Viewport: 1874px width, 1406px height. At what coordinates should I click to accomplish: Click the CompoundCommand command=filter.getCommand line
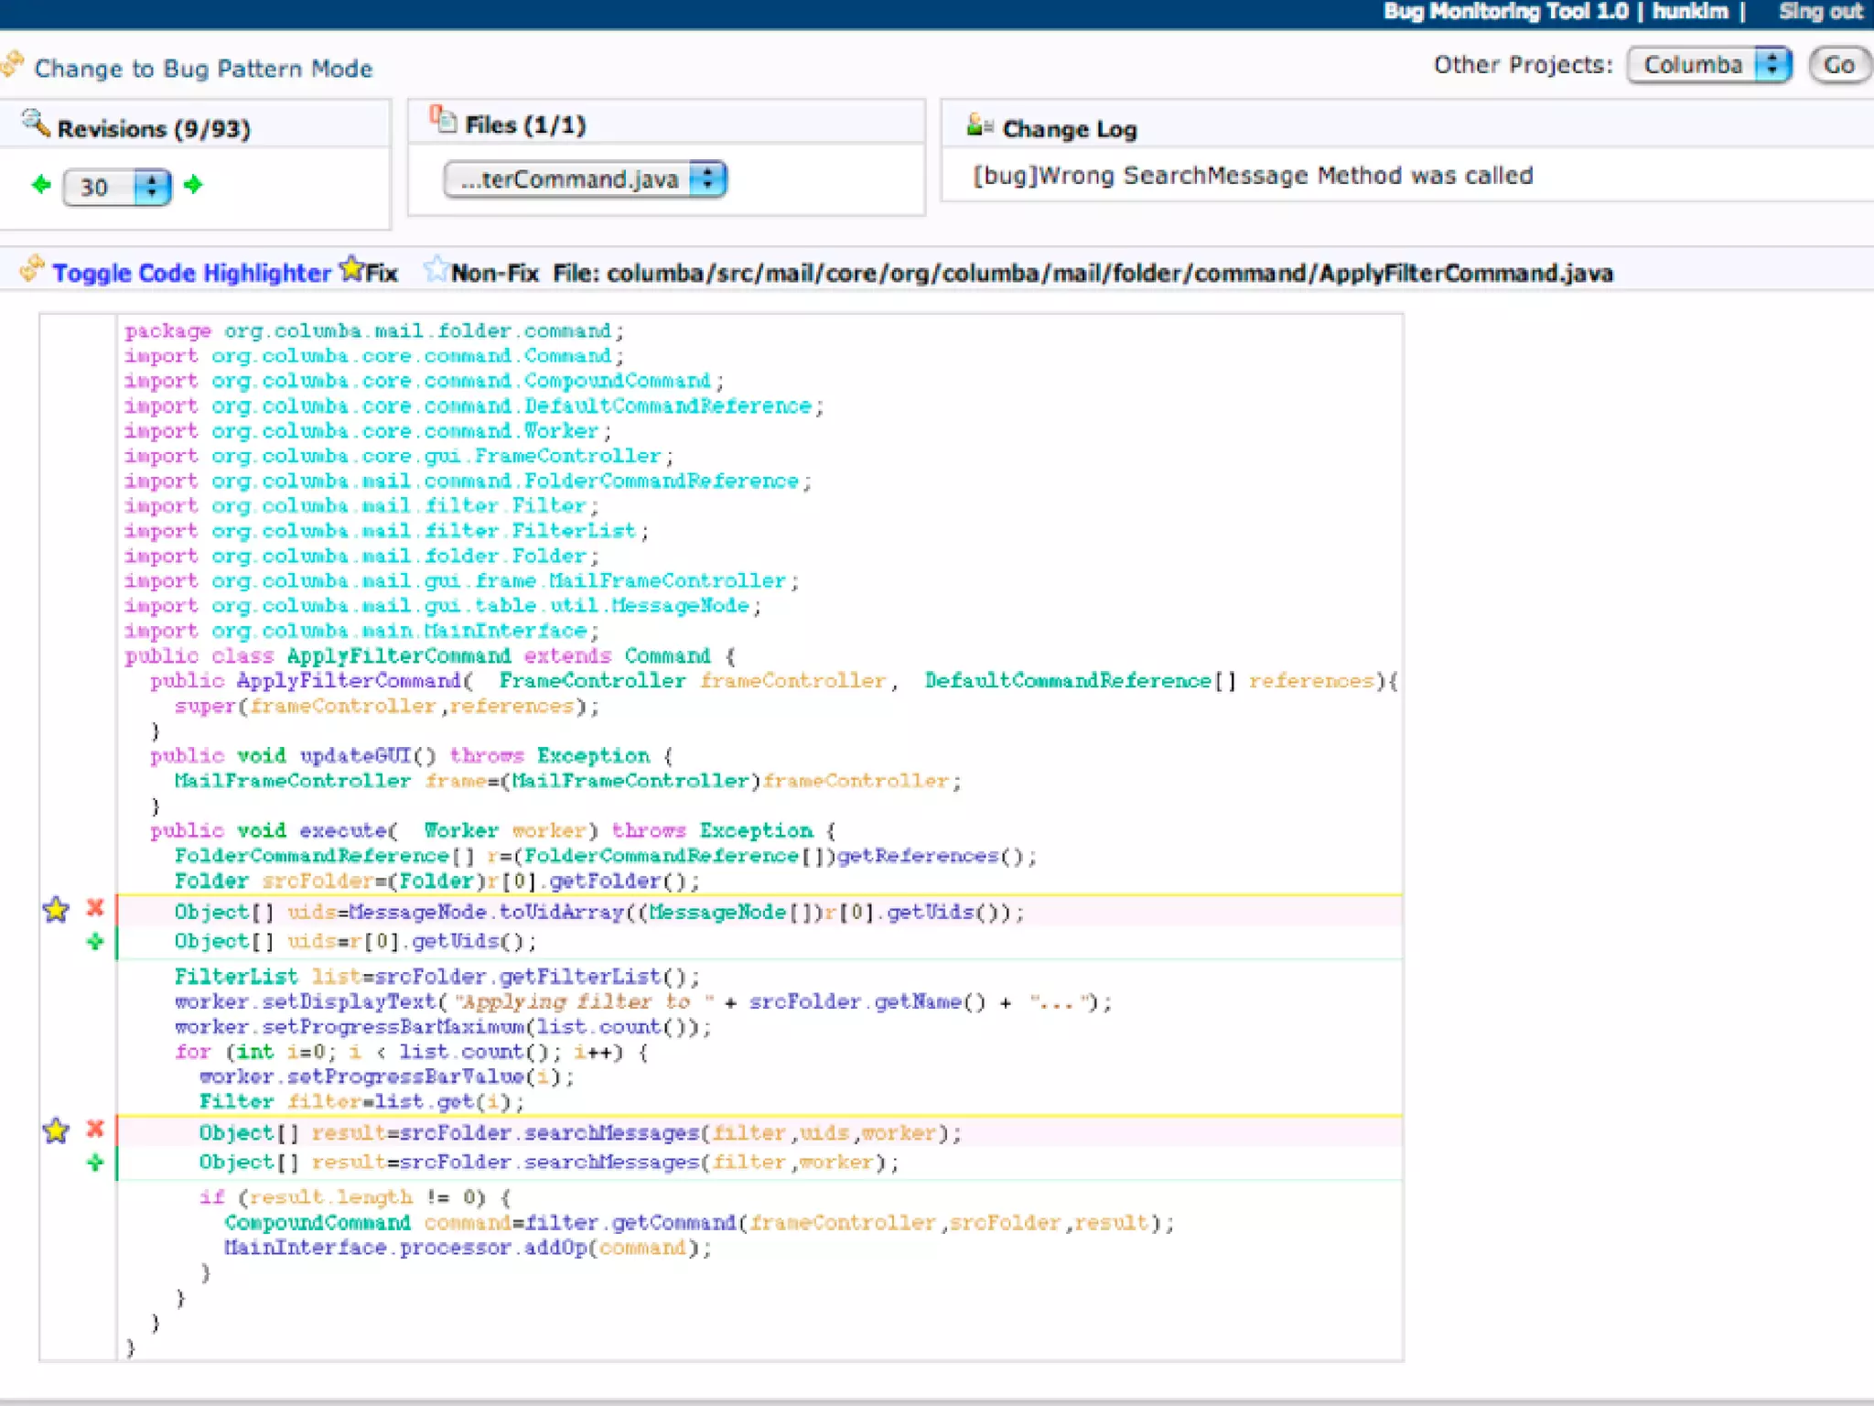[x=700, y=1223]
